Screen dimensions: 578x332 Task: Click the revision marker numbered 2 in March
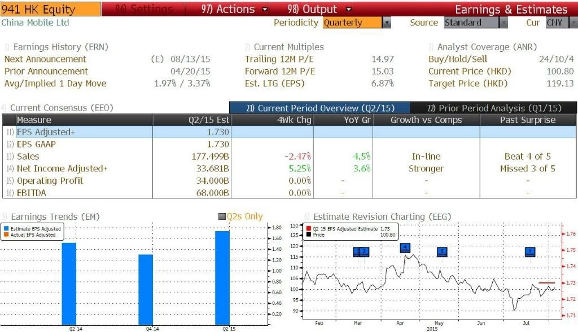tap(364, 252)
